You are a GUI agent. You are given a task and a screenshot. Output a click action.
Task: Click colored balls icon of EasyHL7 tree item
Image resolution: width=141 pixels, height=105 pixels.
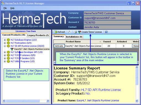[x=12, y=49]
